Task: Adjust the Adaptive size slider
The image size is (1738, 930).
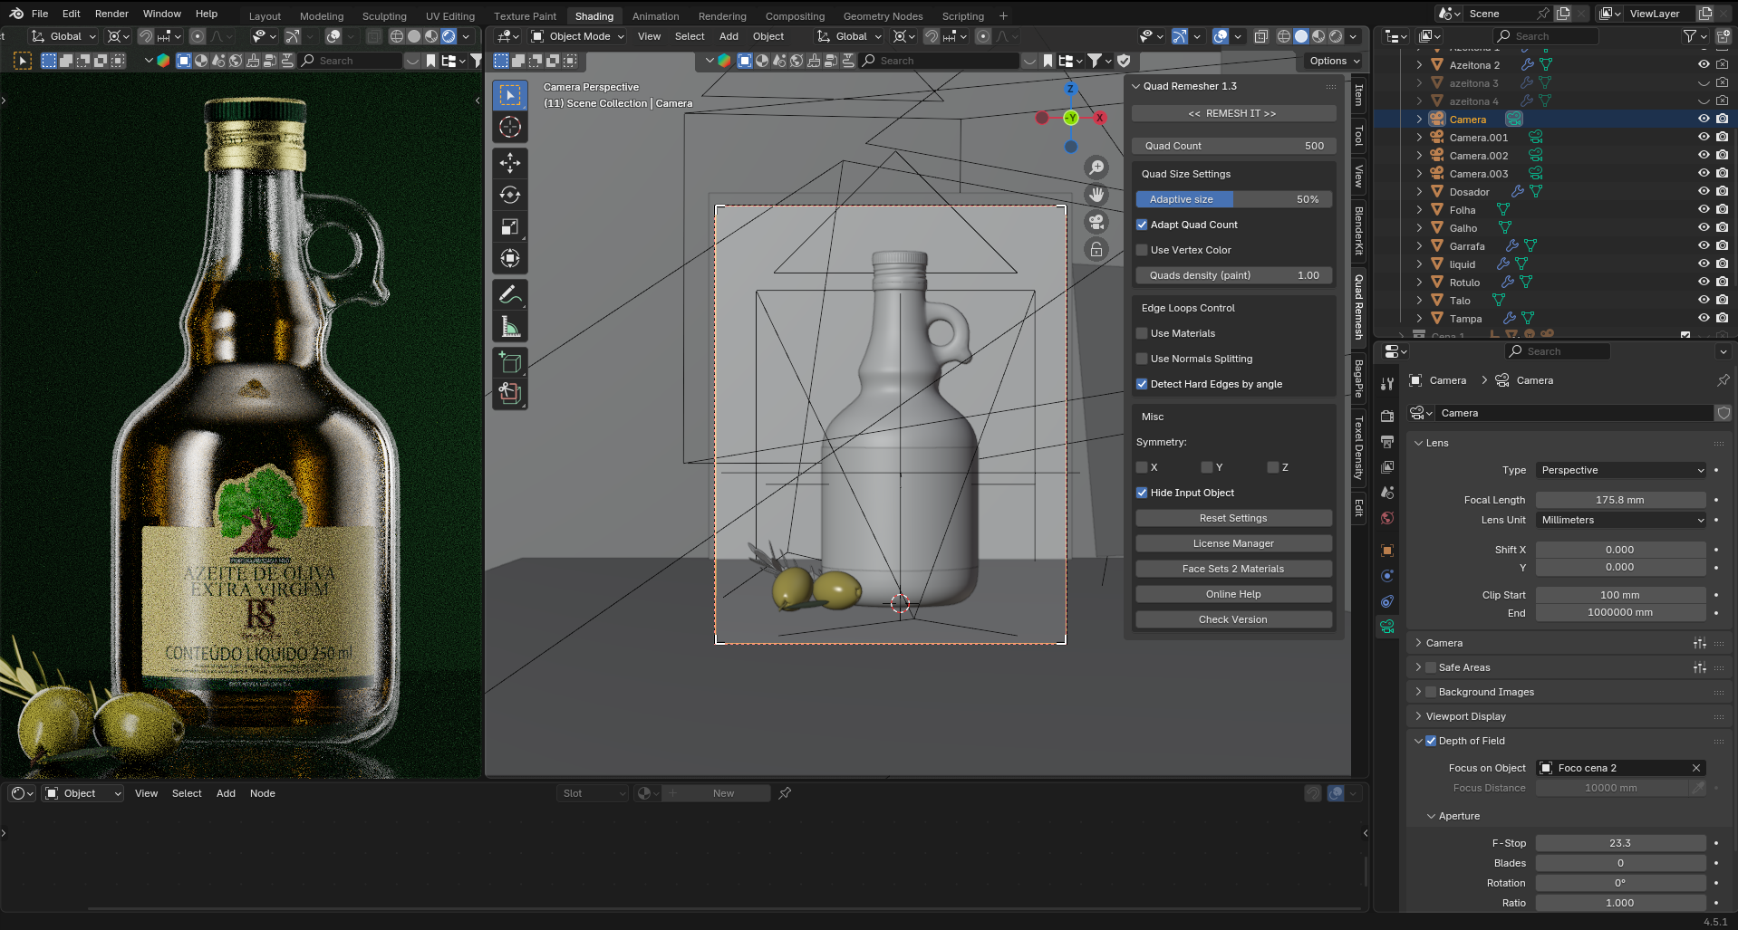Action: click(x=1232, y=199)
